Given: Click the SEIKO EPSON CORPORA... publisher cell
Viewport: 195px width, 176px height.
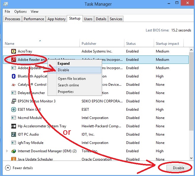Looking at the screenshot, I should coord(102,101).
